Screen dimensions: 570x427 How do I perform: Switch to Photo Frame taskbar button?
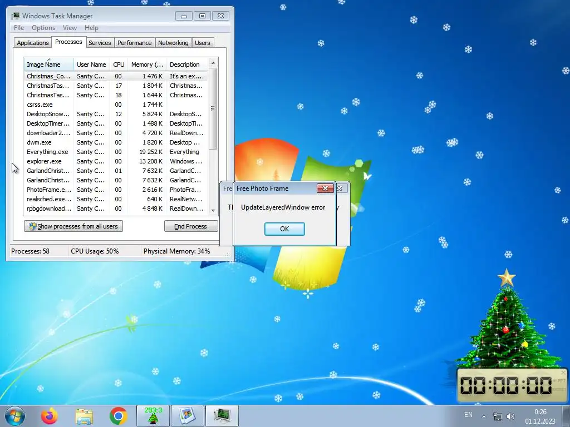187,416
